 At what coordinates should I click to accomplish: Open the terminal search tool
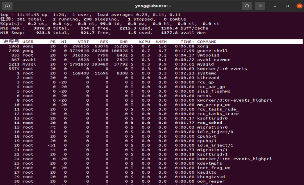[247, 6]
